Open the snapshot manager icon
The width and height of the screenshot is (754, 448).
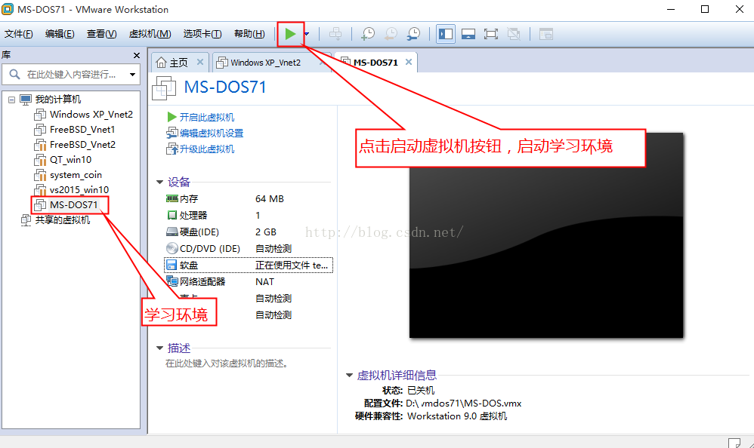pos(413,34)
